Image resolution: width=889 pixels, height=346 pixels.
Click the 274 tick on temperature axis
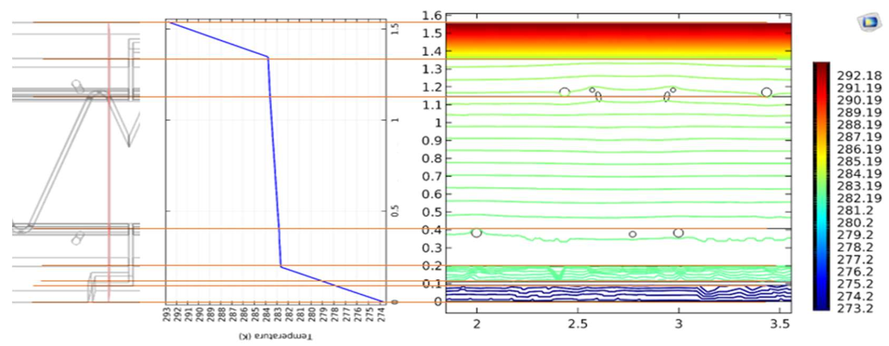click(382, 315)
